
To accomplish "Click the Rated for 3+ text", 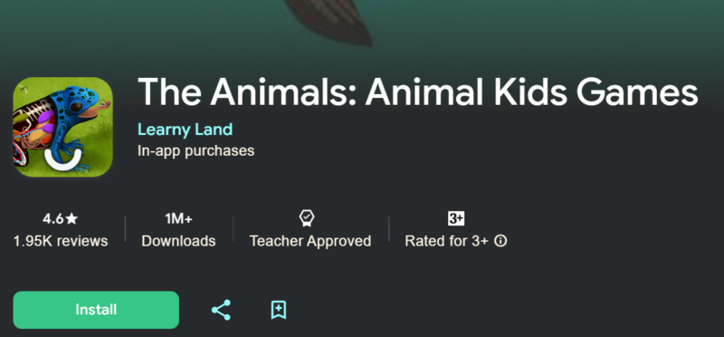I will [x=446, y=241].
